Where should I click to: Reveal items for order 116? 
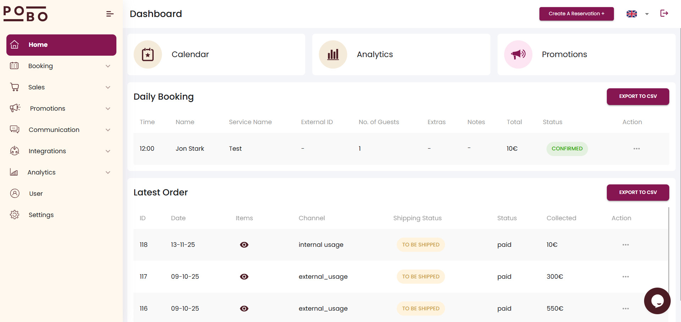tap(244, 309)
